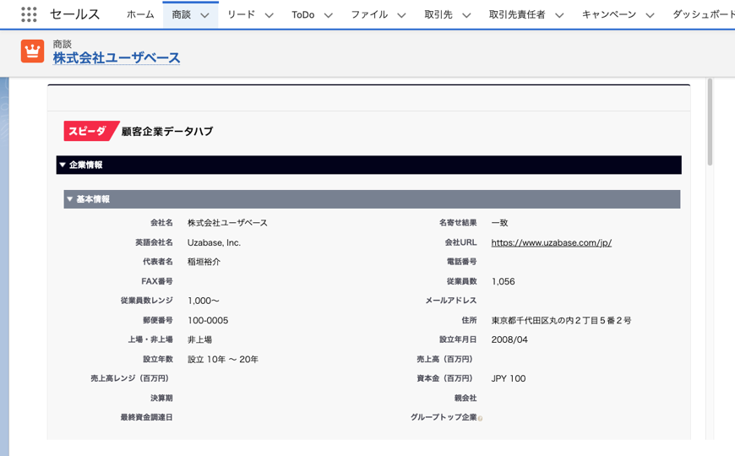
Task: Click the 英語会社名 field label
Action: (155, 242)
